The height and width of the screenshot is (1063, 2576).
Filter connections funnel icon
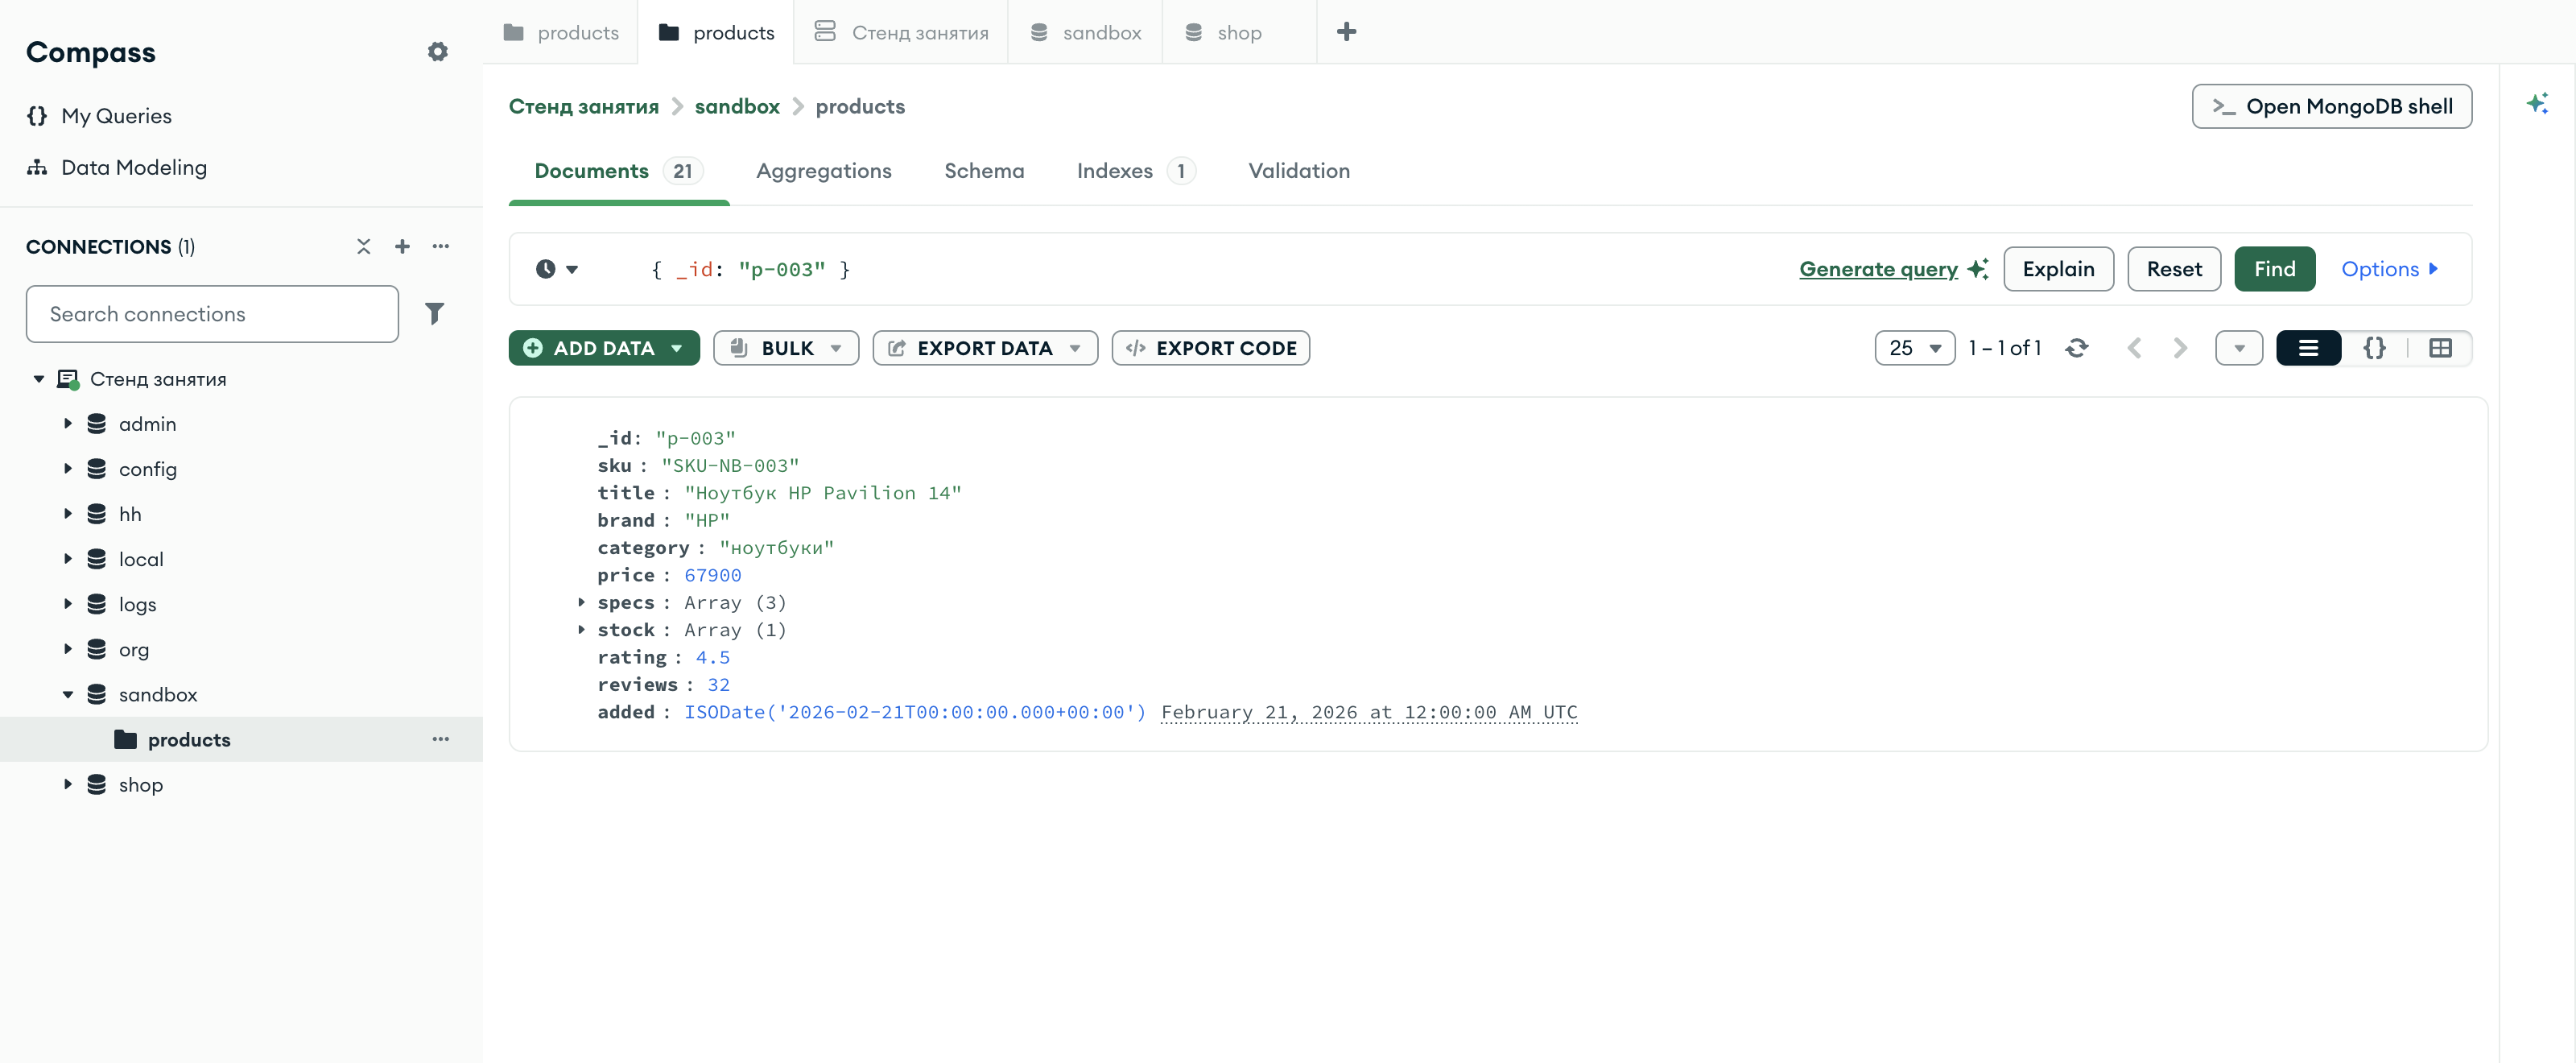[x=434, y=314]
